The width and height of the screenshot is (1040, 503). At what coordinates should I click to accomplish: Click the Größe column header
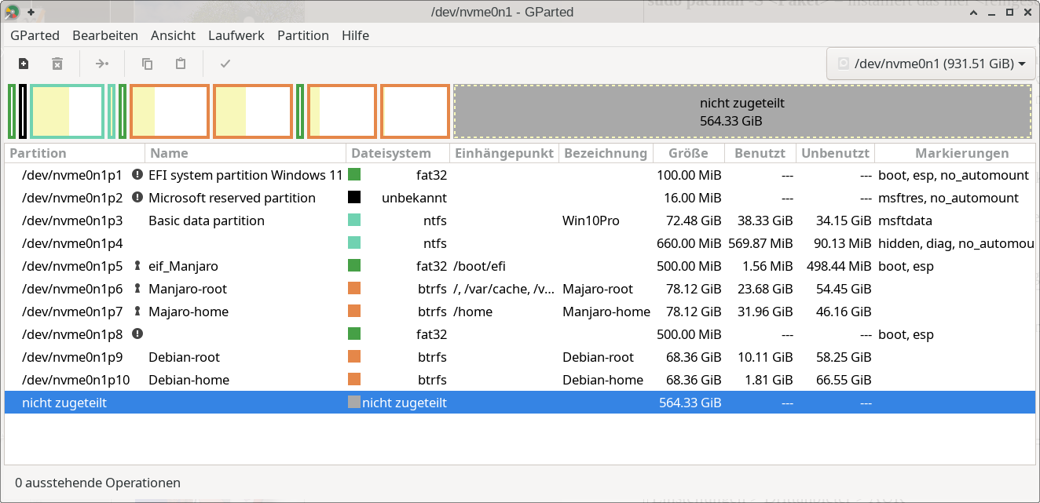(x=689, y=153)
